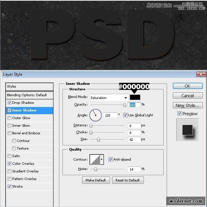Click the Distance slider handle
The height and width of the screenshot is (207, 207).
tap(91, 126)
